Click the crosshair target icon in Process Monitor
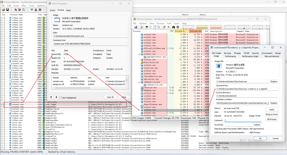This screenshot has height=155, width=287. [x=40, y=10]
